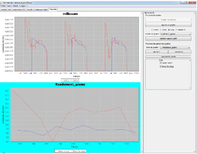Click the Descendre button
197x154 pixels.
pos(180,52)
